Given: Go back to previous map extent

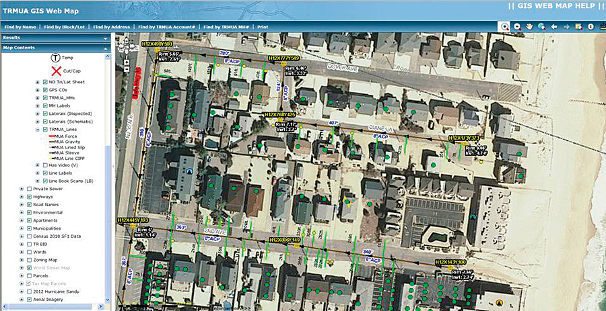Looking at the screenshot, I should 554,27.
